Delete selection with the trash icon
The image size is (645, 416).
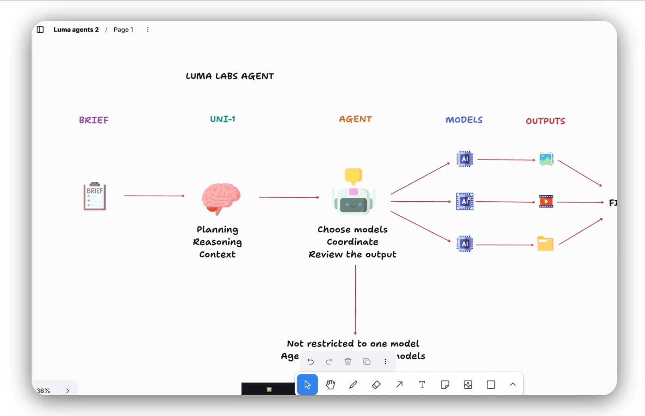click(x=348, y=362)
